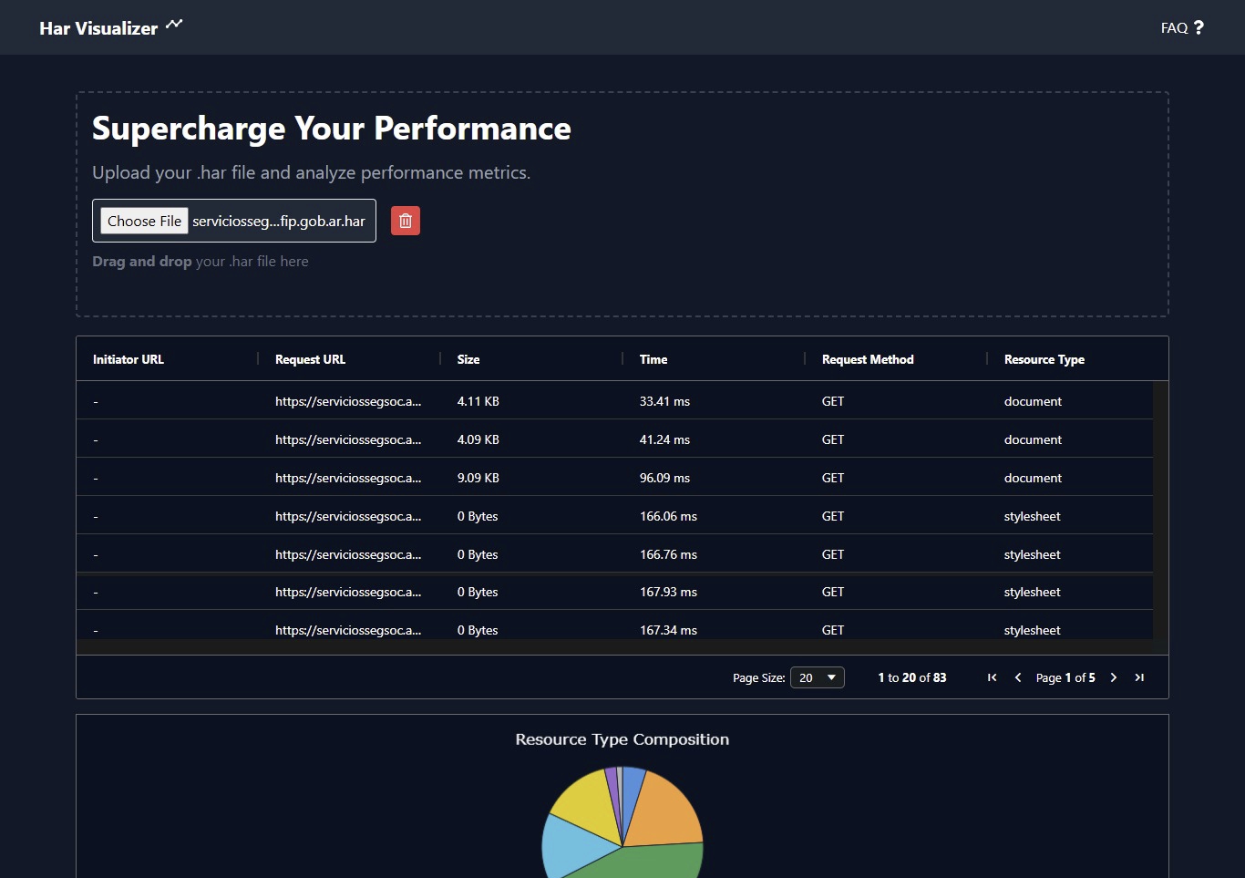The image size is (1245, 878).
Task: Click stylesheet type in the 166.06 ms row
Action: tap(1033, 516)
